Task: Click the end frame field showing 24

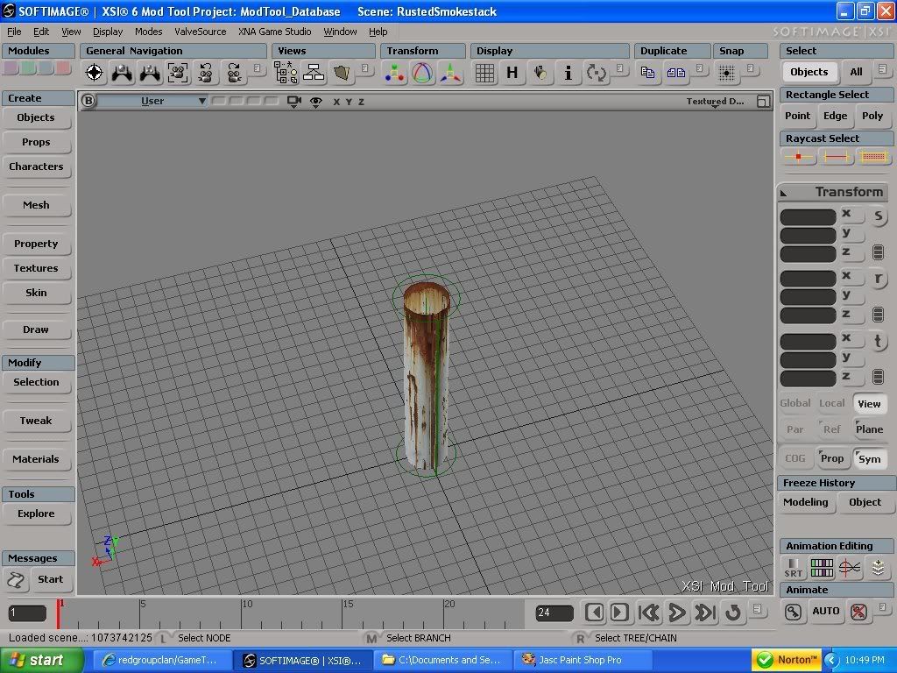Action: pyautogui.click(x=554, y=613)
